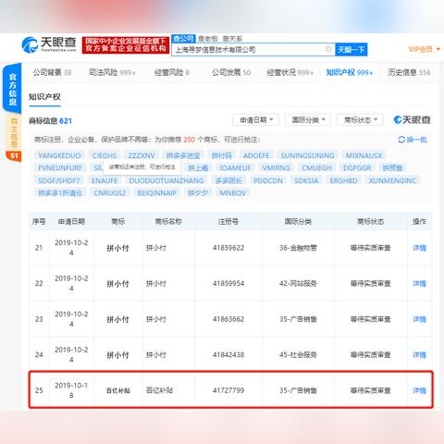444x444 pixels.
Task: Select the 多多团长 trademark tag
Action: pyautogui.click(x=228, y=180)
